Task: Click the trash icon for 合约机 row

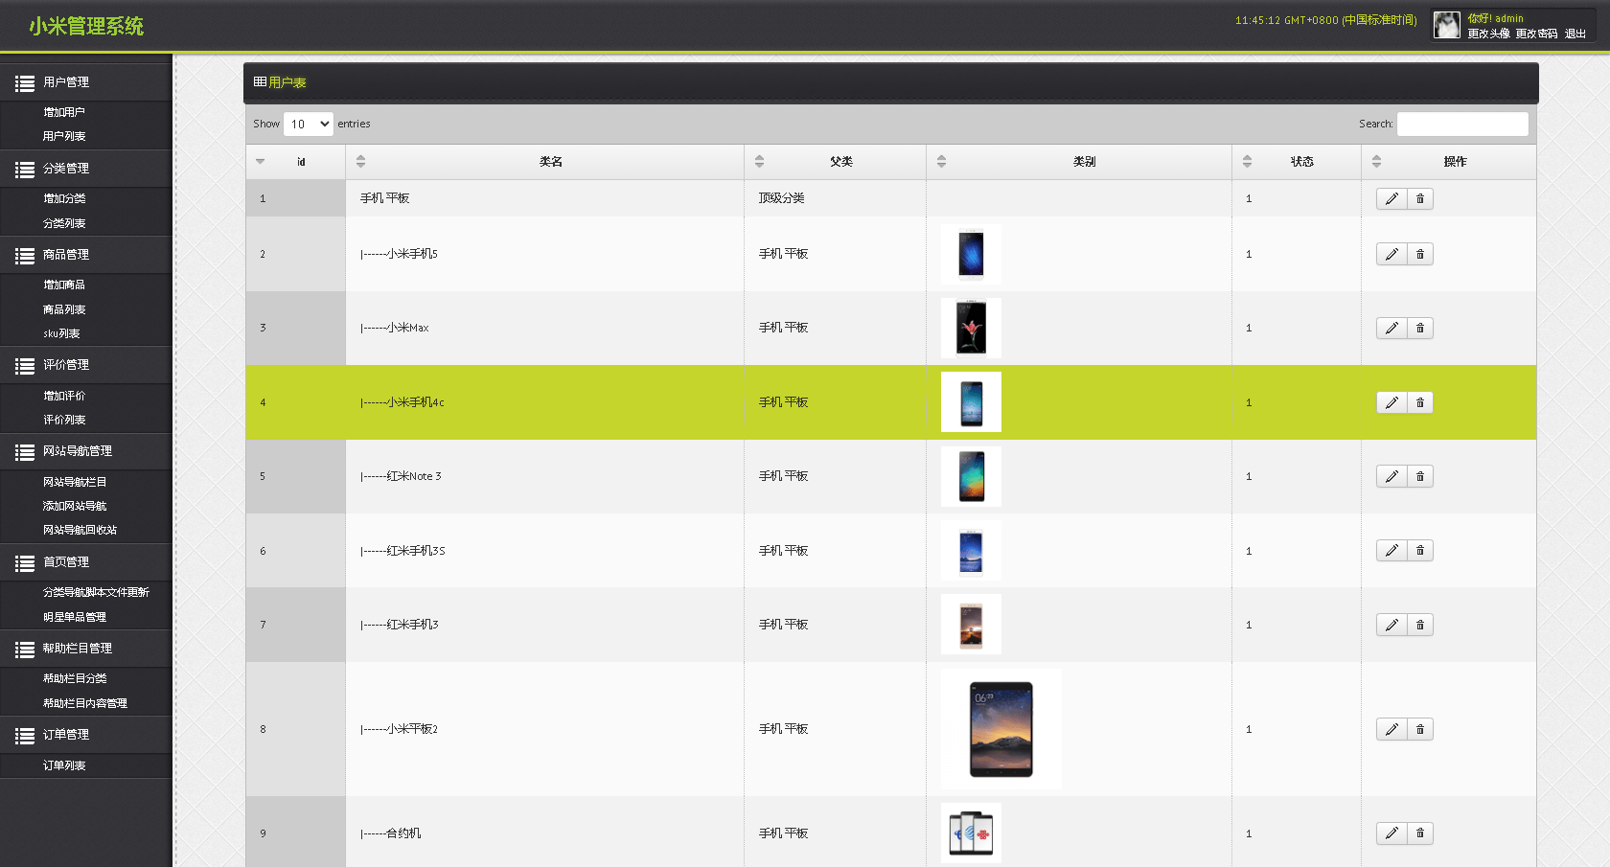Action: (x=1420, y=833)
